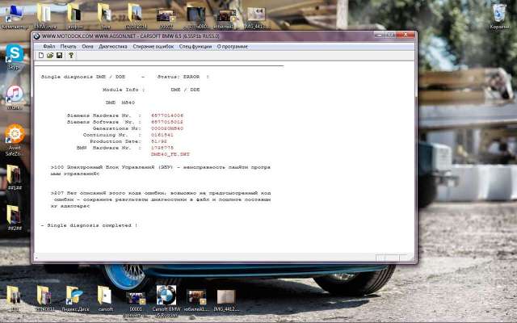Minimize the Carsoft BMW window
This screenshot has width=517, height=323.
click(379, 35)
